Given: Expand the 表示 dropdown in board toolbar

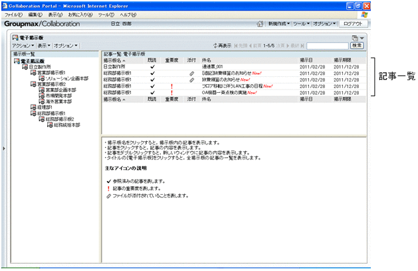Looking at the screenshot, I should coord(44,46).
